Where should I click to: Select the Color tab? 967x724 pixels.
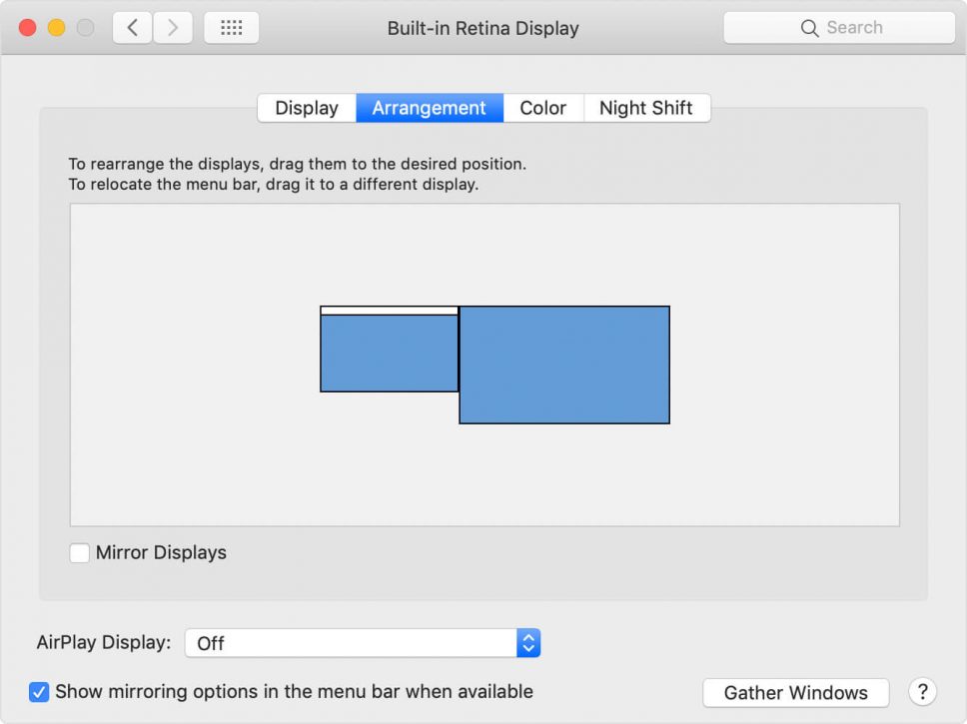[x=542, y=107]
